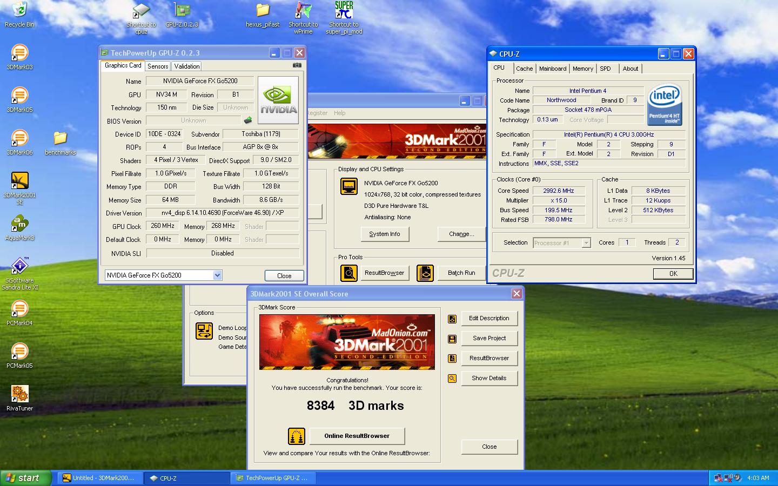Click the Driver Version field in GPU-Z
Screen dimensions: 778x486
222,213
